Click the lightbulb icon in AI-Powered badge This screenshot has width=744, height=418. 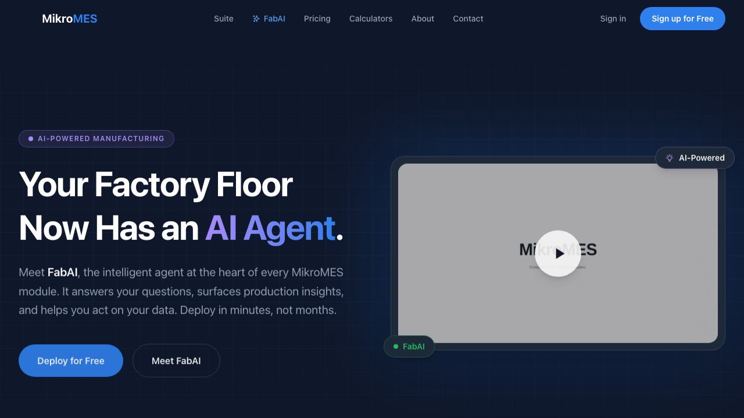pyautogui.click(x=670, y=158)
